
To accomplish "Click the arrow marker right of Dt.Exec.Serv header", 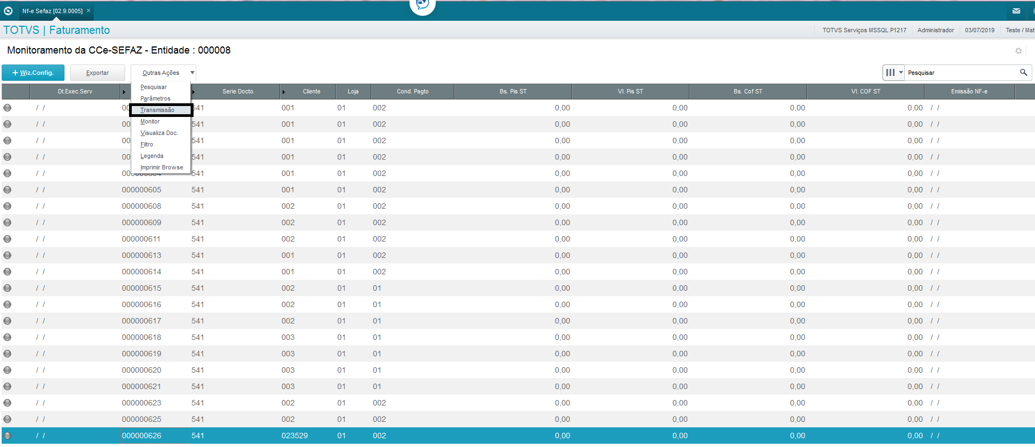I will [124, 91].
